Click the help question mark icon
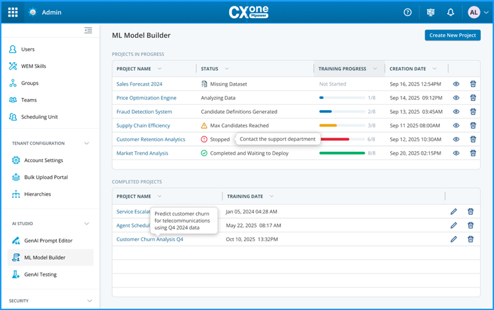 pos(407,12)
